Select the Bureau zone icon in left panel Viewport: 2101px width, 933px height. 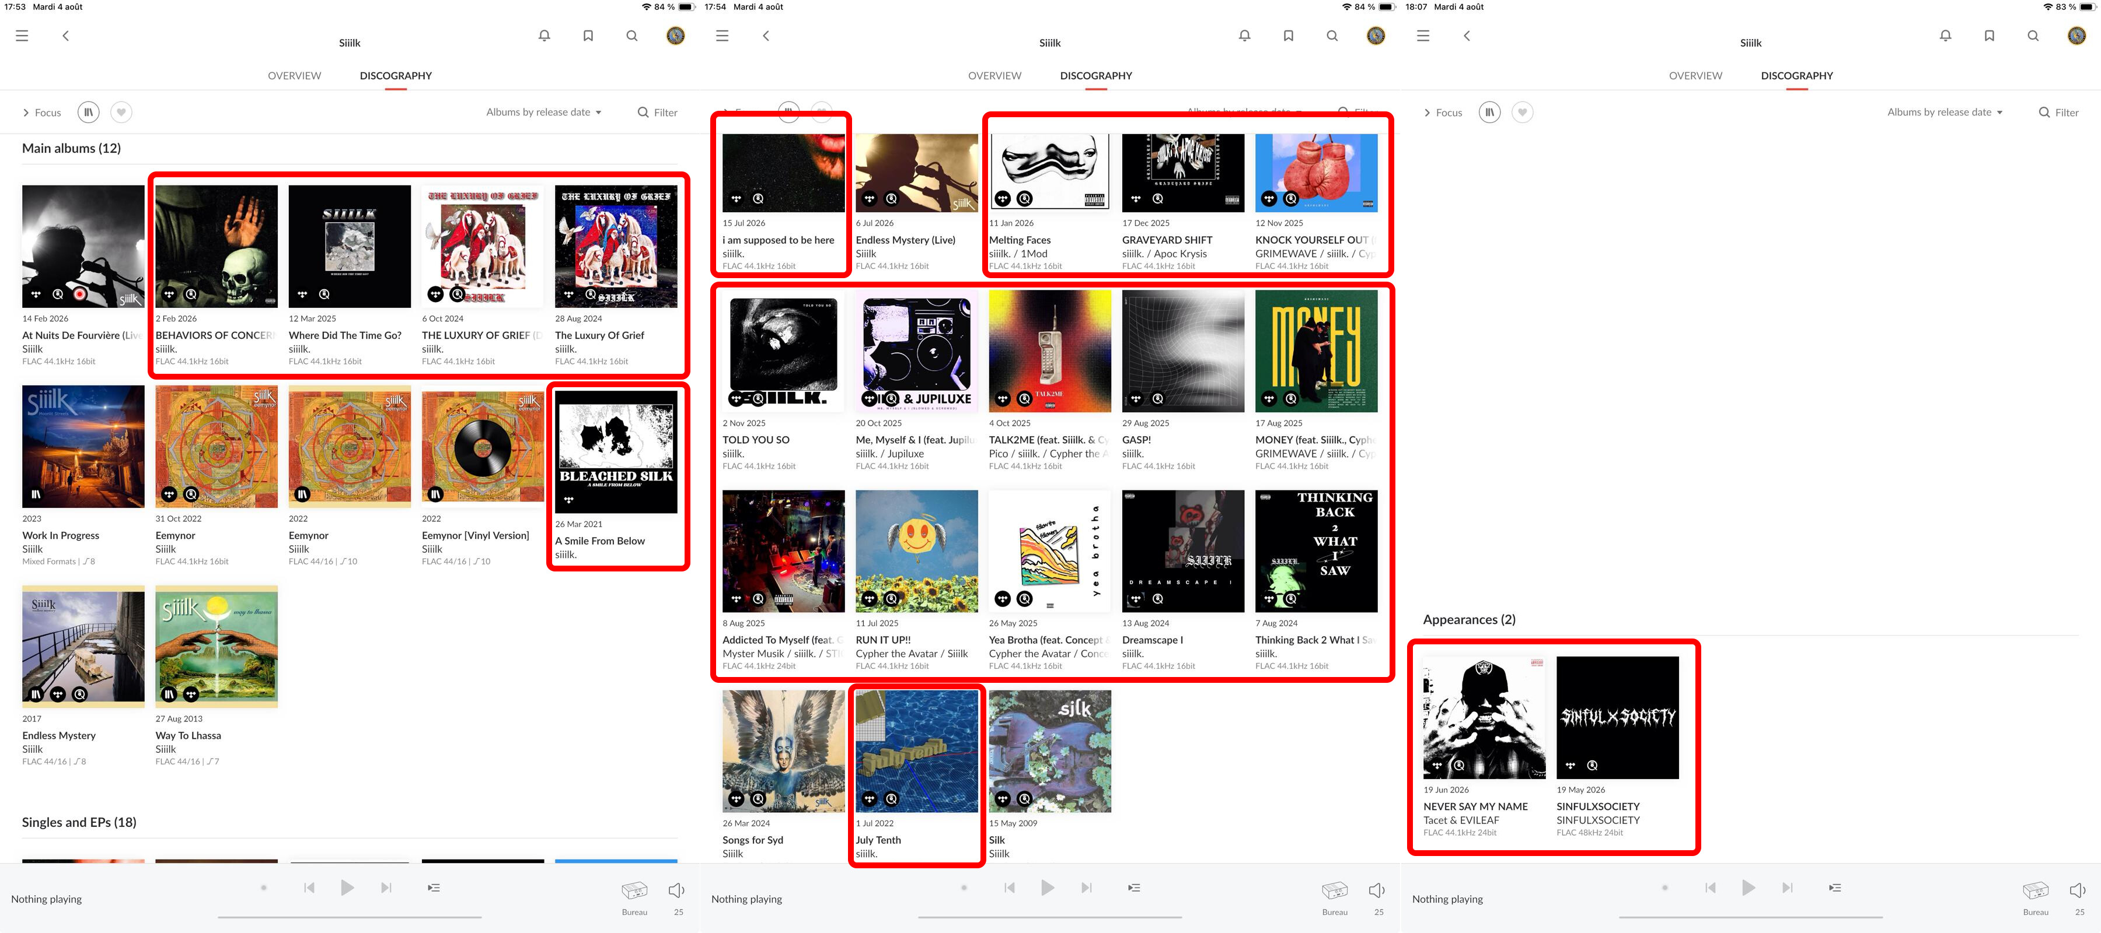click(x=634, y=890)
